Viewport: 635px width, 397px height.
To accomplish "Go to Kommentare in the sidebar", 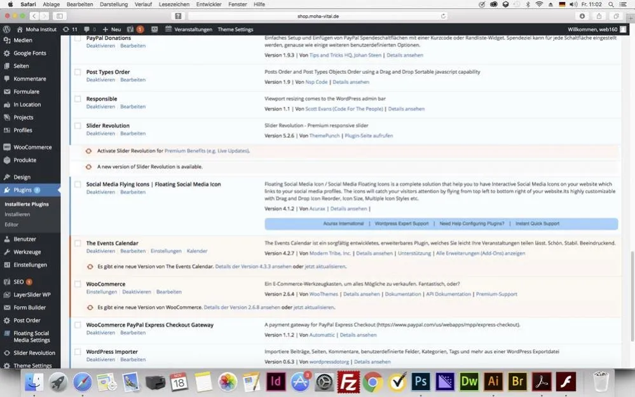I will point(30,79).
